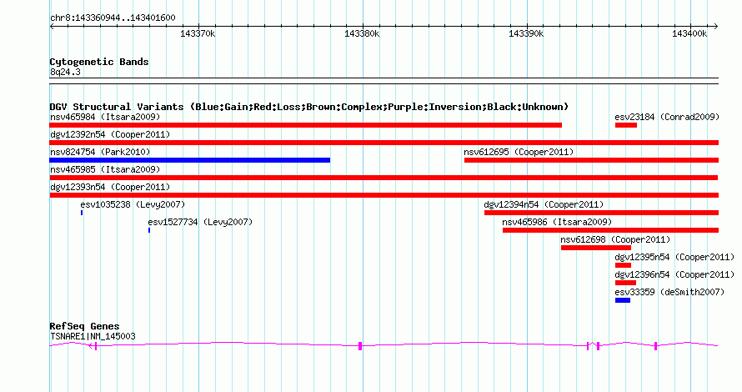Open the dgv12396n54 (Cooper2011) label
The image size is (742, 392).
pos(674,274)
